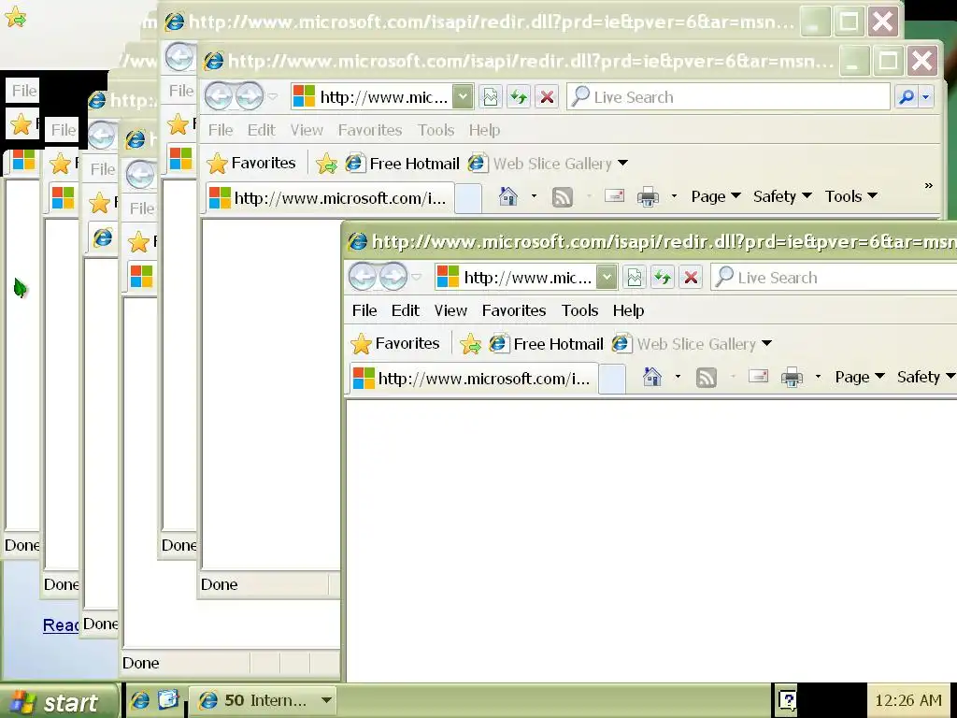
Task: Add to Favorites Bar in the second window
Action: click(326, 163)
